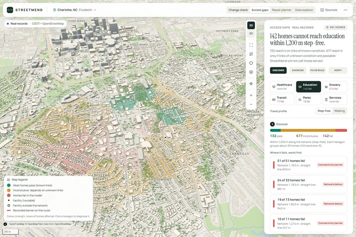The height and width of the screenshot is (237, 356).
Task: Select the VERIFY step
Action: pos(337,70)
